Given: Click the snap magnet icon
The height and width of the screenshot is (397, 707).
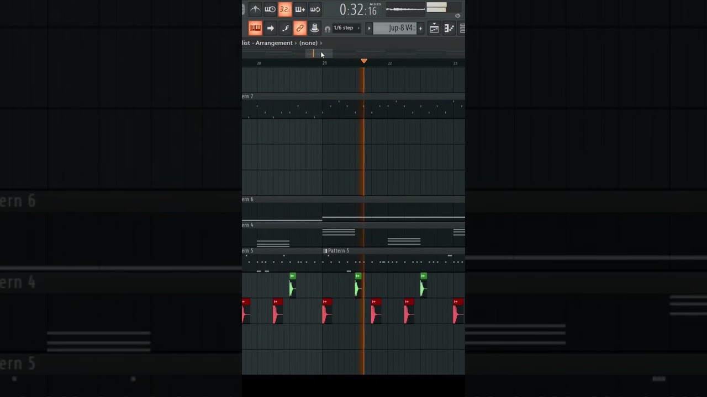Looking at the screenshot, I should (x=328, y=29).
